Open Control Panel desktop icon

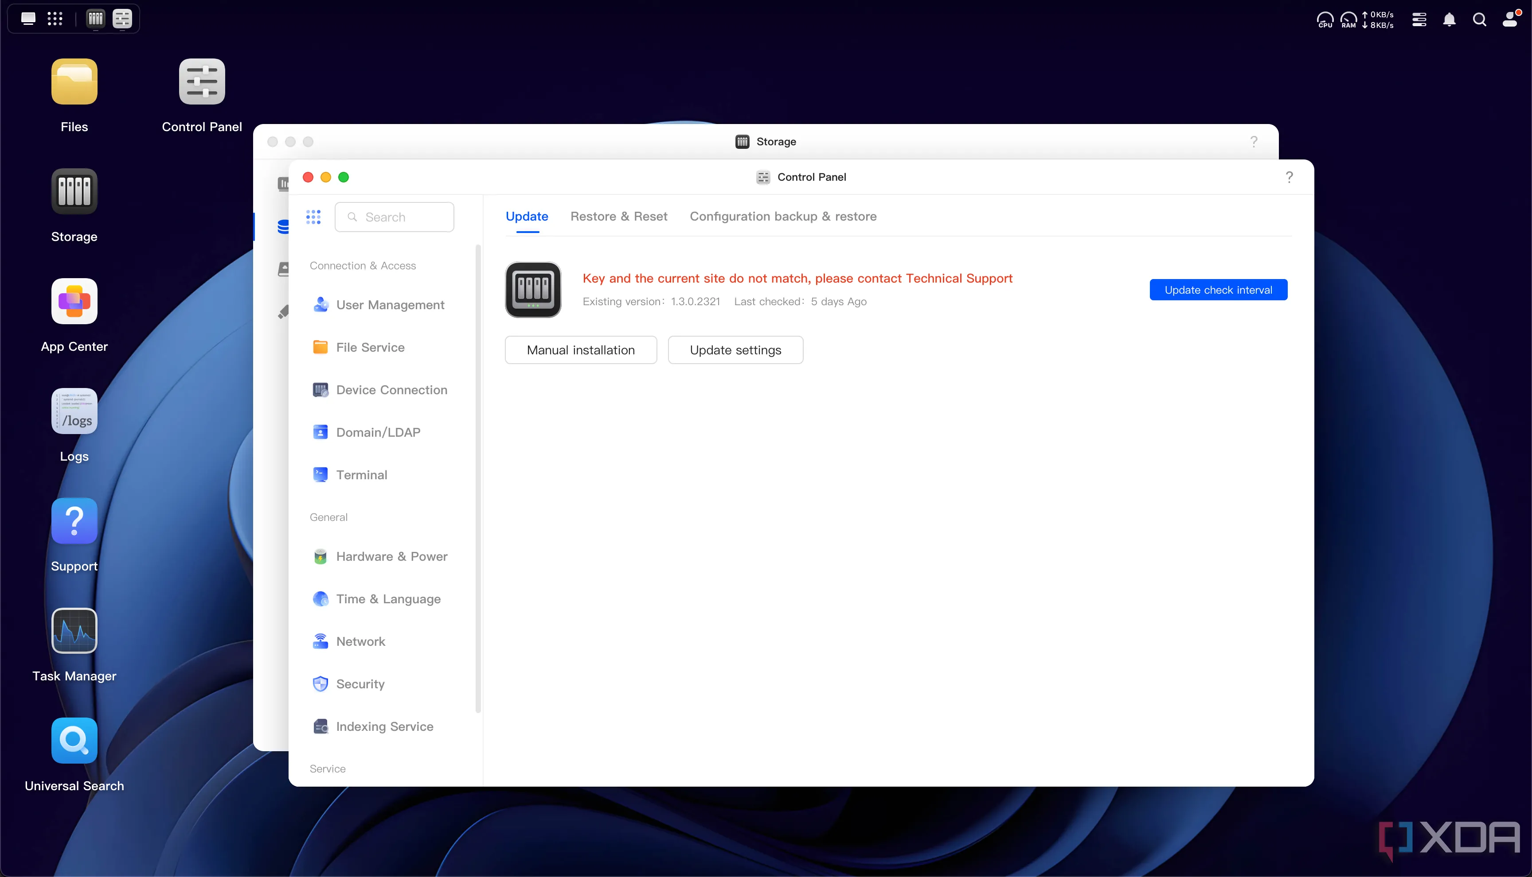(x=202, y=81)
